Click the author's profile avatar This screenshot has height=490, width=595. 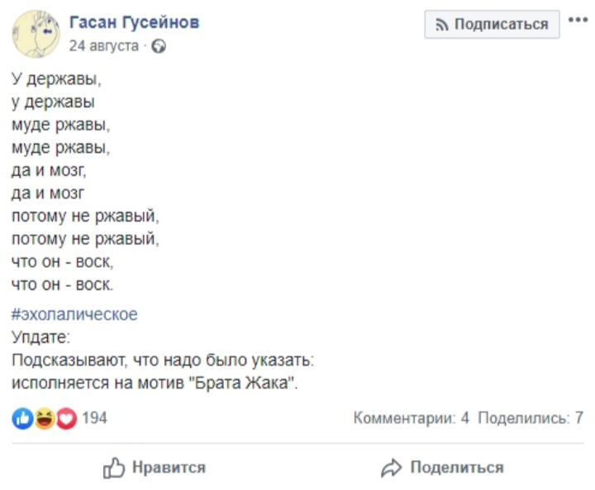tap(35, 33)
